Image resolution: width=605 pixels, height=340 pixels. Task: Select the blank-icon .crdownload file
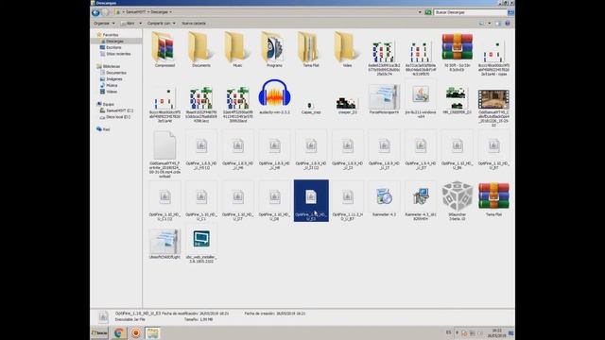(164, 153)
